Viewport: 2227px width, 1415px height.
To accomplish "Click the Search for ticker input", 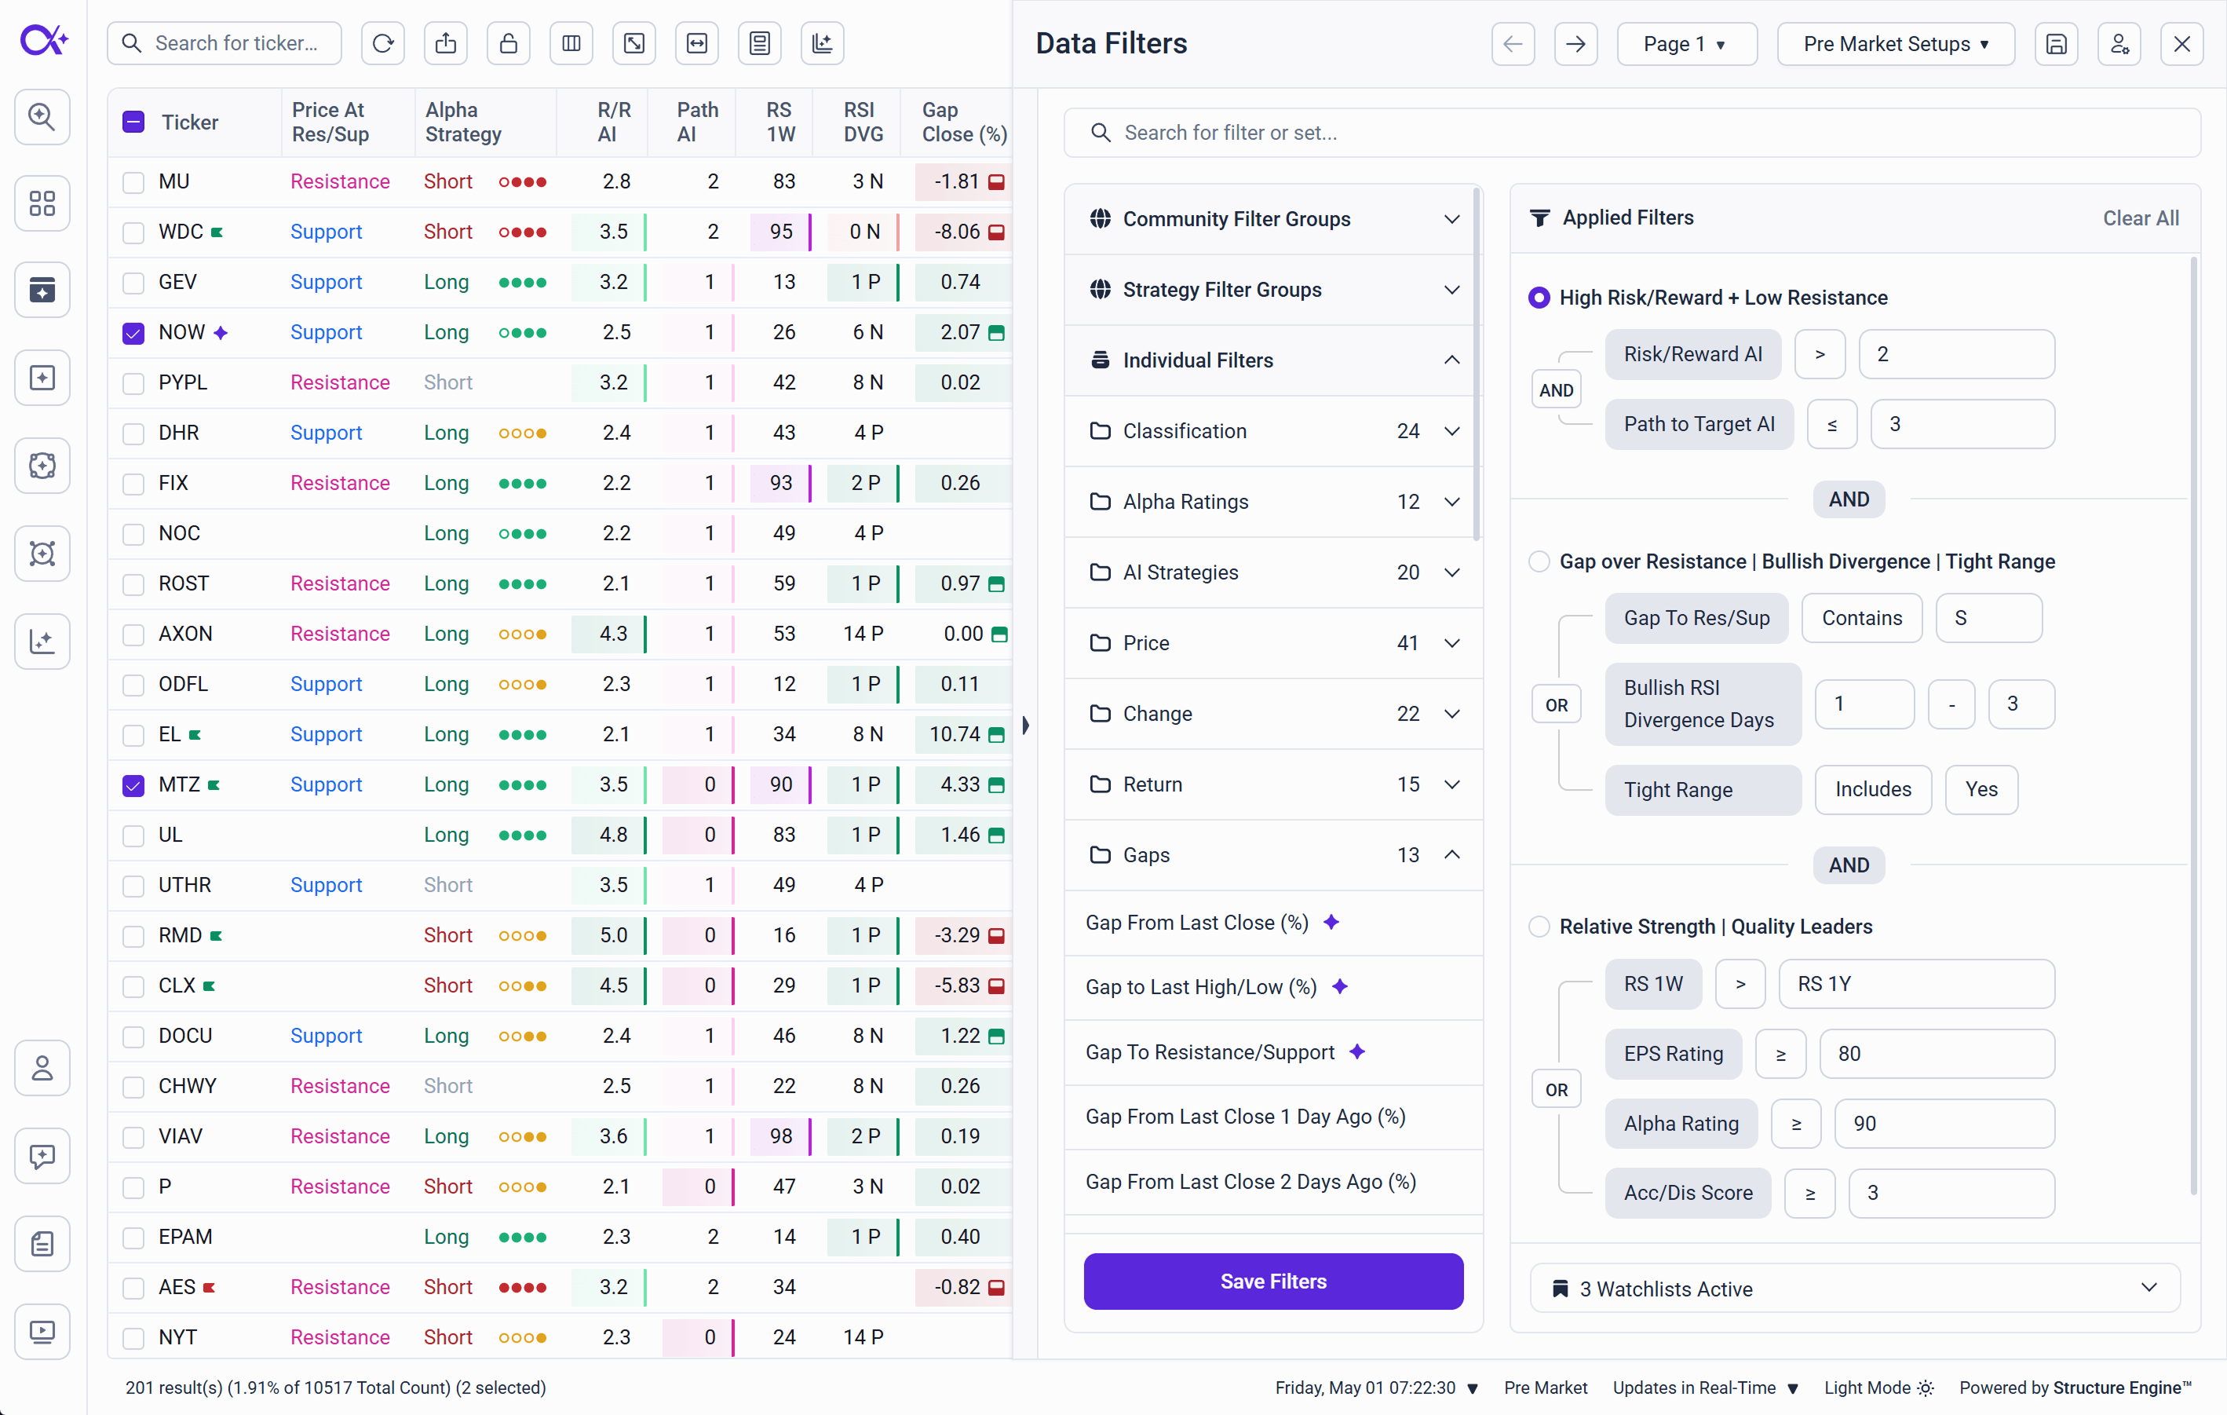I will click(x=225, y=43).
